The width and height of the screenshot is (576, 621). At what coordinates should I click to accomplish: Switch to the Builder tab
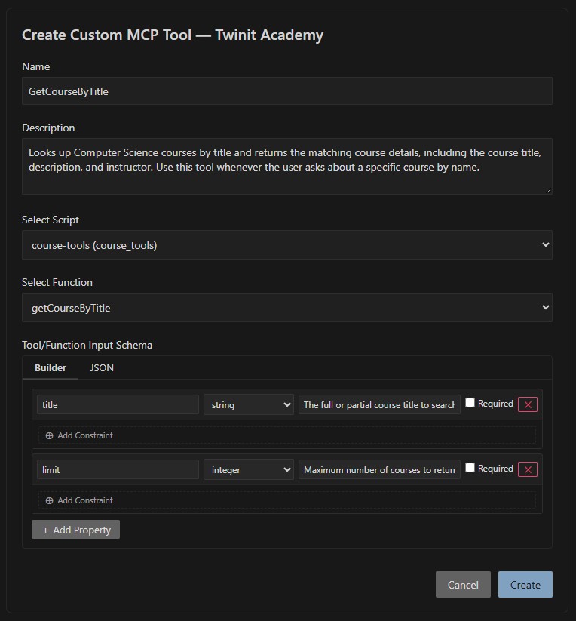(51, 367)
